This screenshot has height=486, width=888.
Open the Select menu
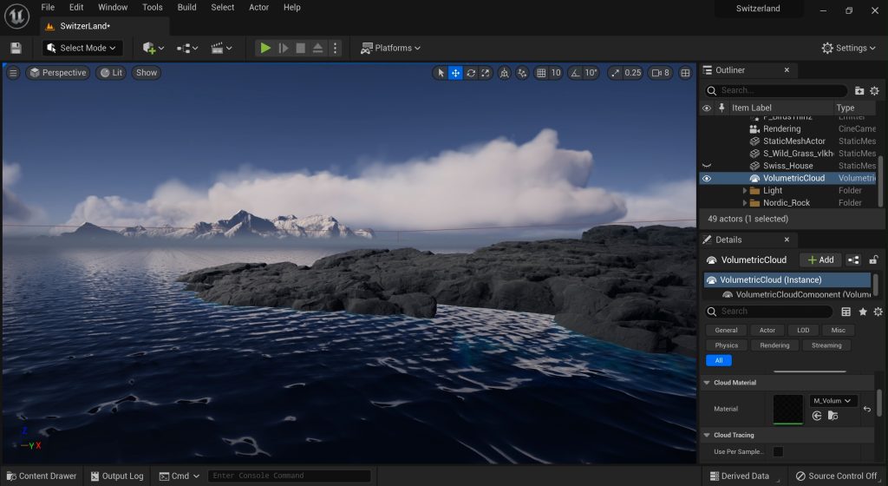coord(223,7)
